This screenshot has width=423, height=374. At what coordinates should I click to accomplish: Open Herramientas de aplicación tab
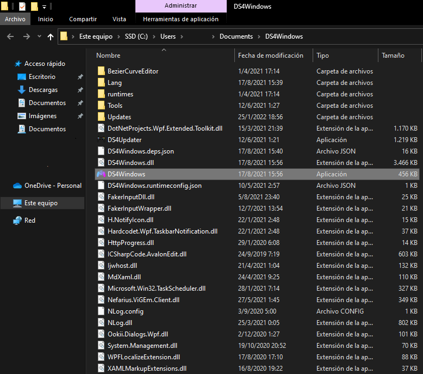[x=181, y=19]
